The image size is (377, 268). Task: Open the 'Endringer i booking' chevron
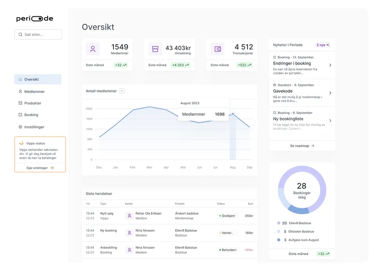[x=330, y=65]
